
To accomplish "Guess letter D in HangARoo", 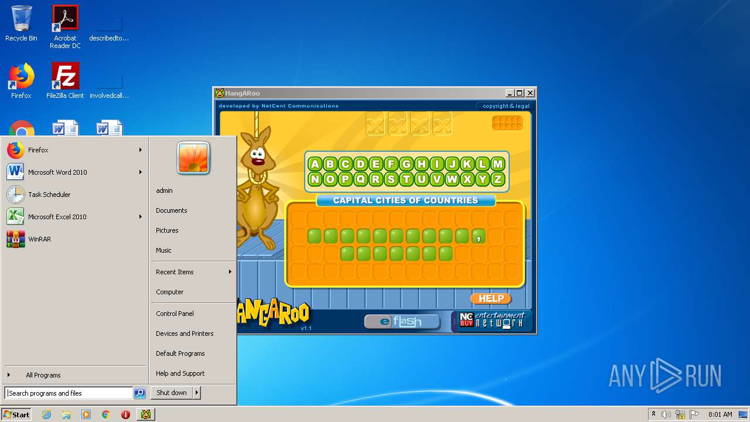I will pyautogui.click(x=360, y=164).
